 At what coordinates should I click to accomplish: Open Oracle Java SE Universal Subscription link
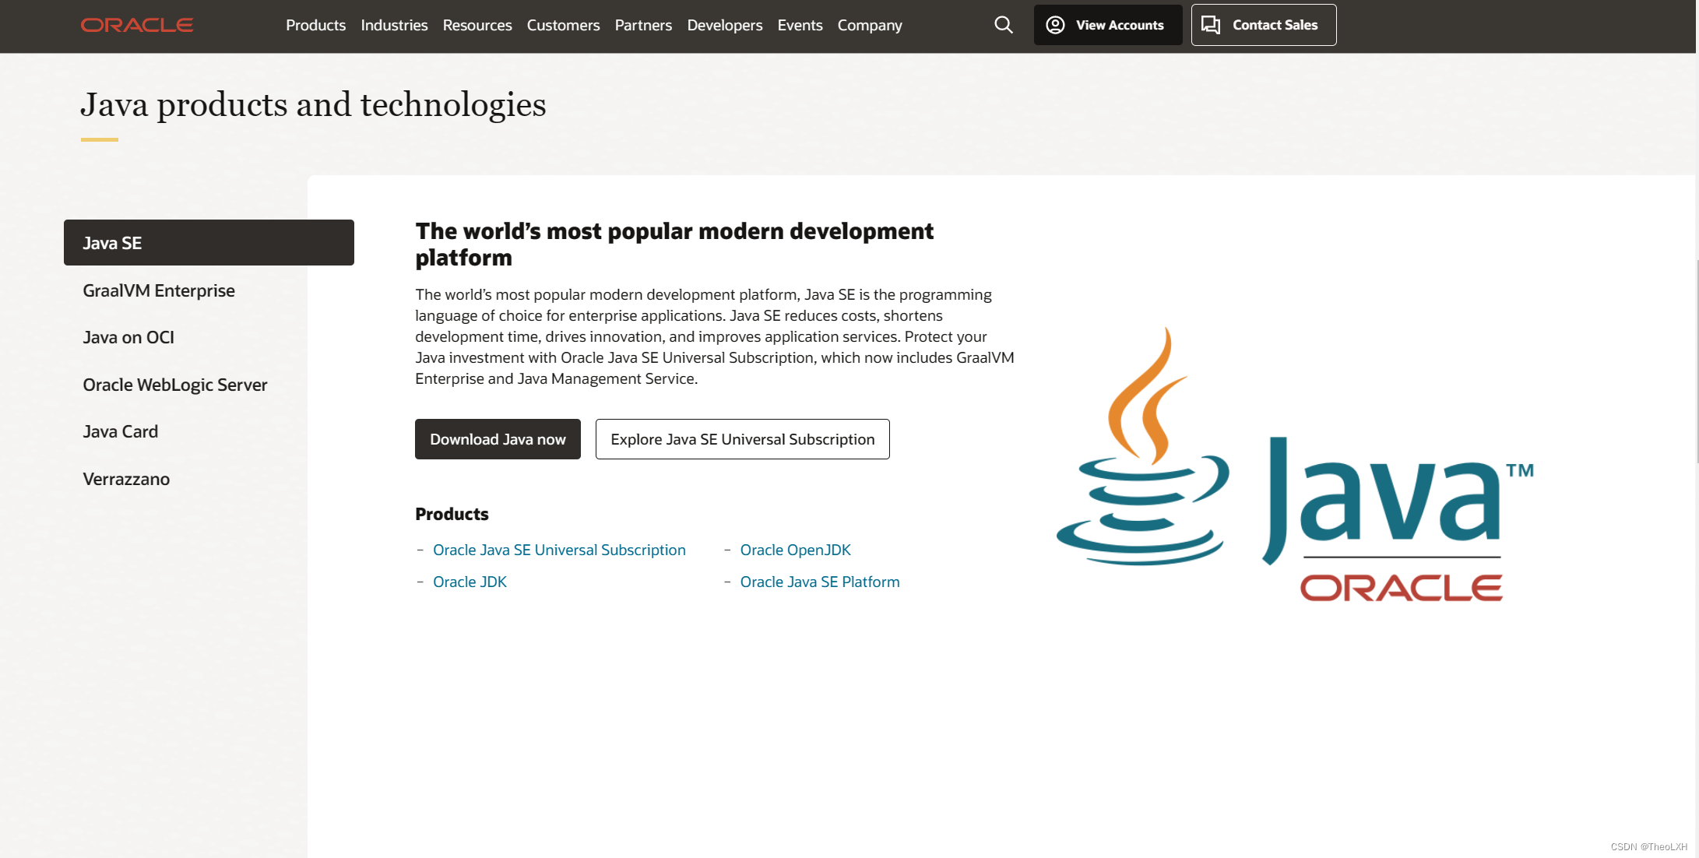(x=559, y=550)
